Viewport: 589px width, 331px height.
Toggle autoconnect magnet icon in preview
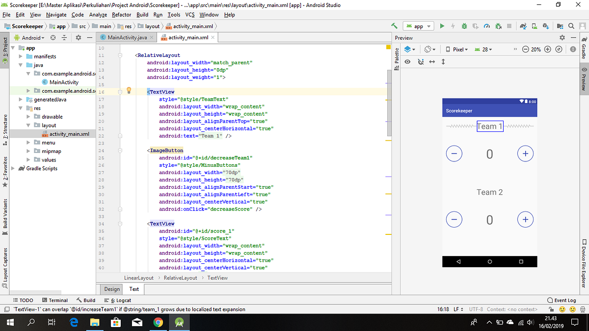point(420,62)
